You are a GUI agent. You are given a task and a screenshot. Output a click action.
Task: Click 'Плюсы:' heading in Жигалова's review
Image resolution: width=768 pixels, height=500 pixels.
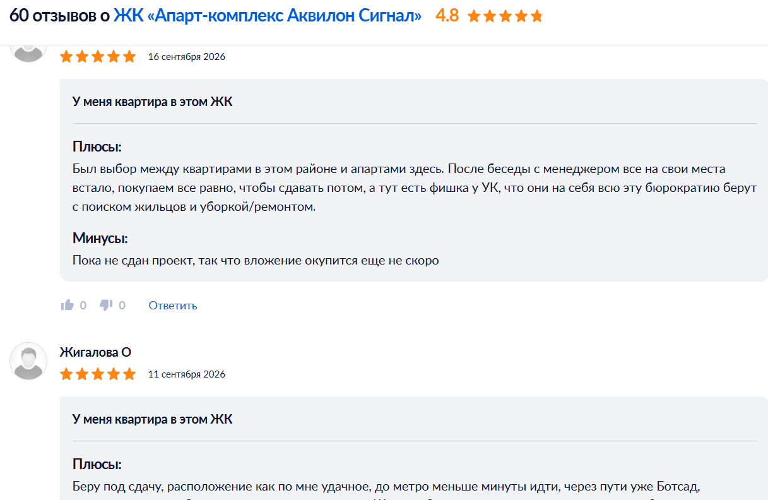tap(97, 465)
